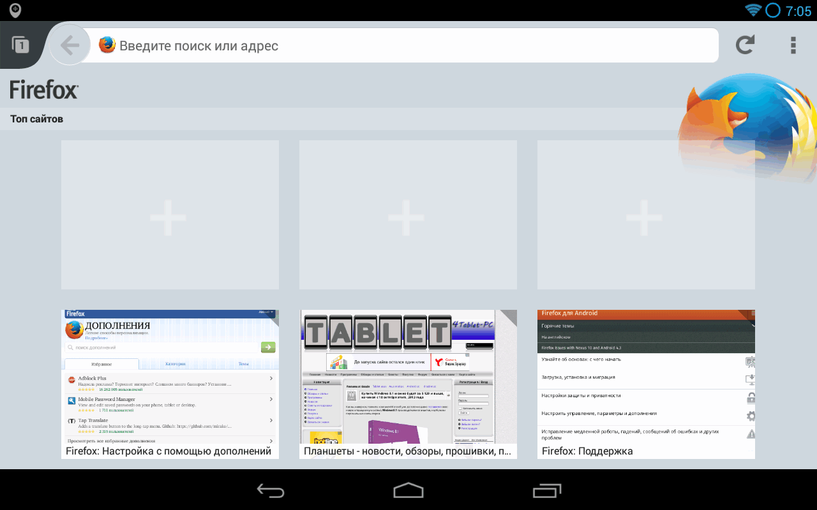Viewport: 817px width, 510px height.
Task: Tap the Wi-Fi status icon
Action: pyautogui.click(x=753, y=10)
